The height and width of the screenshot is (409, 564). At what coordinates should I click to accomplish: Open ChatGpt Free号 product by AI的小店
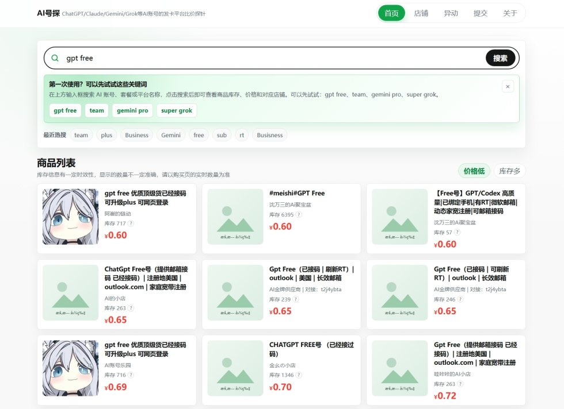146,278
